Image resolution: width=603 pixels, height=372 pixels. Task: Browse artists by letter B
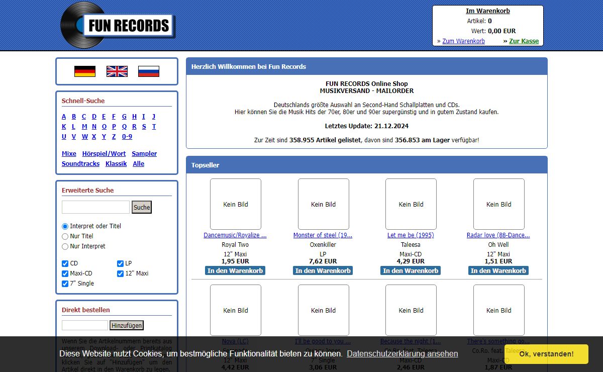coord(74,117)
